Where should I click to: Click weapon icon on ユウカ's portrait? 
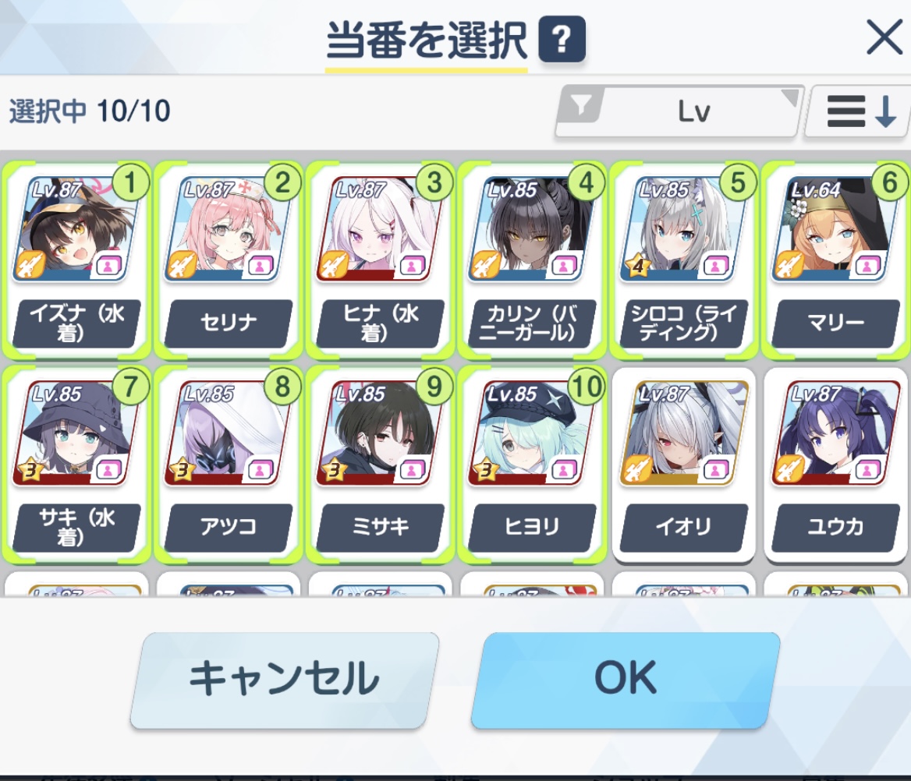tap(789, 469)
